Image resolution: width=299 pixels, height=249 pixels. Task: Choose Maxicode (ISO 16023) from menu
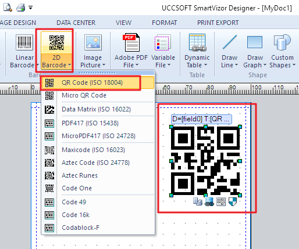(x=98, y=150)
